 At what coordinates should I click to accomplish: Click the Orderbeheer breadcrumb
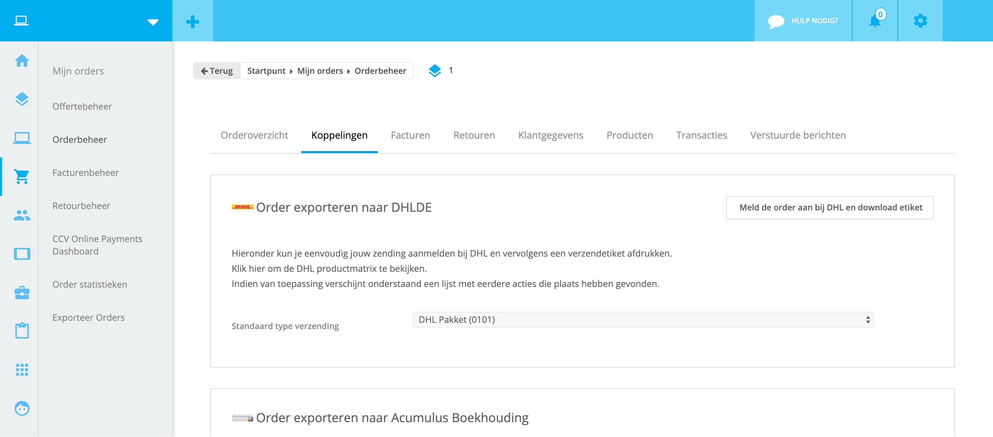click(380, 71)
